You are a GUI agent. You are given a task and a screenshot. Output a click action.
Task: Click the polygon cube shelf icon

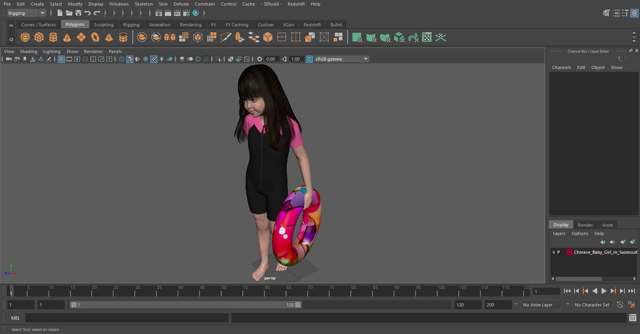click(39, 38)
